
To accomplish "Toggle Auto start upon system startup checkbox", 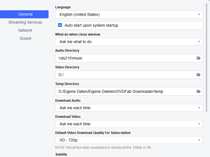I will tap(60, 25).
